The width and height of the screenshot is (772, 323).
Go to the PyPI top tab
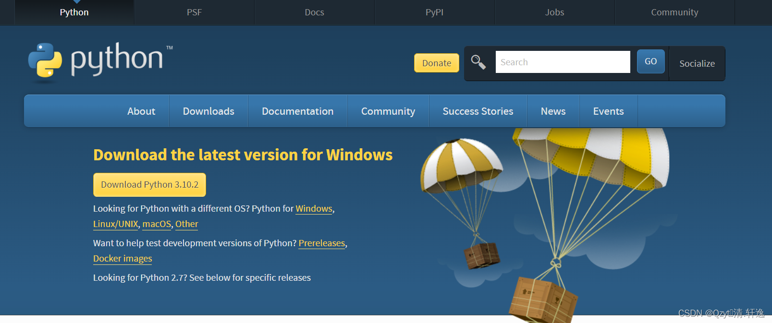point(435,12)
